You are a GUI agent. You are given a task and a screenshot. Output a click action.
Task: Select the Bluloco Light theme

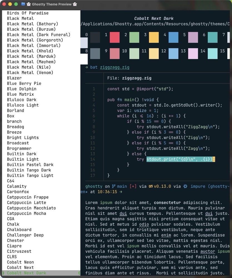[23, 105]
